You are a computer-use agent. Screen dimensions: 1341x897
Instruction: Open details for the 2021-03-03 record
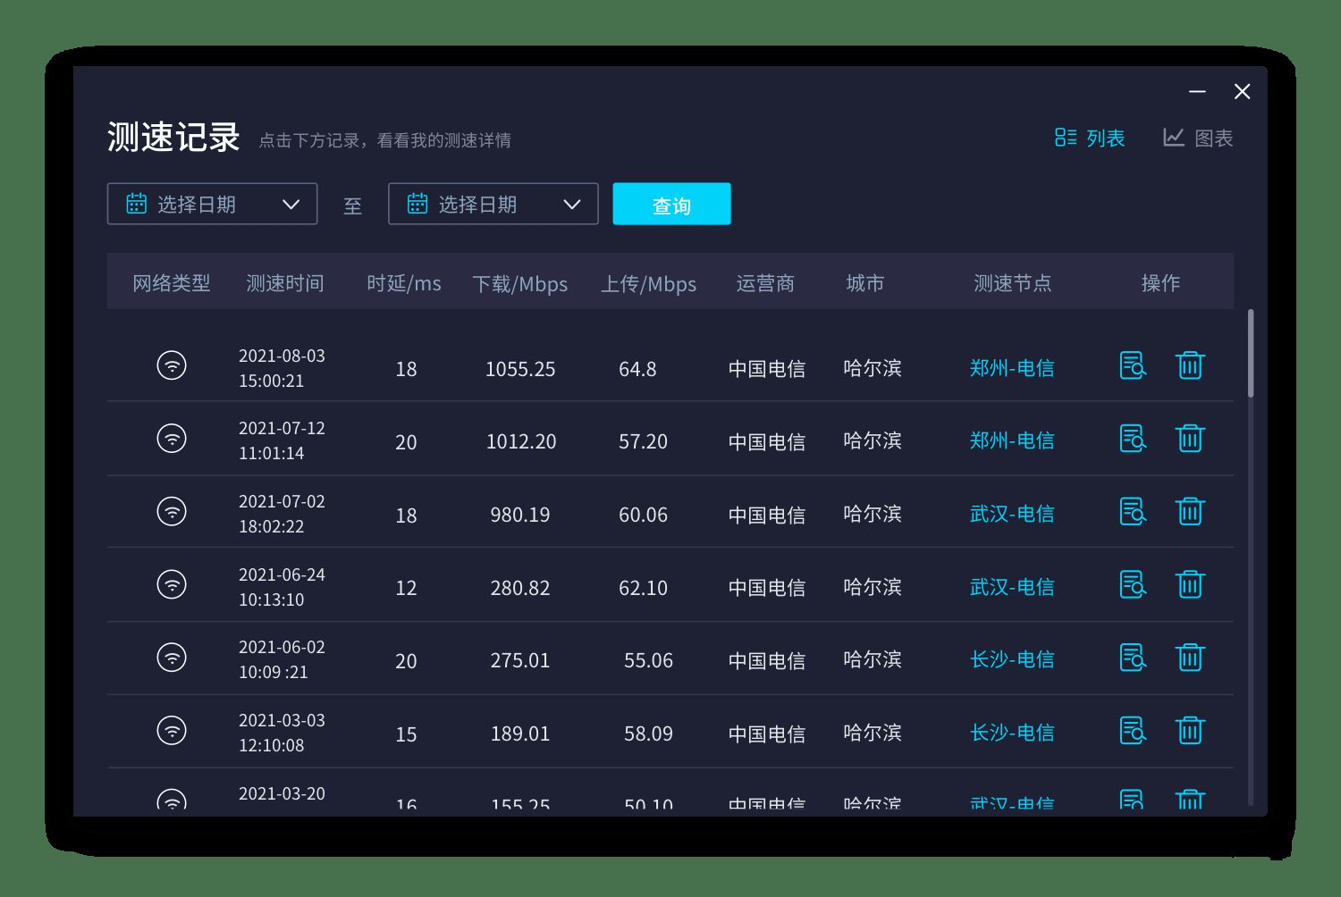1133,732
